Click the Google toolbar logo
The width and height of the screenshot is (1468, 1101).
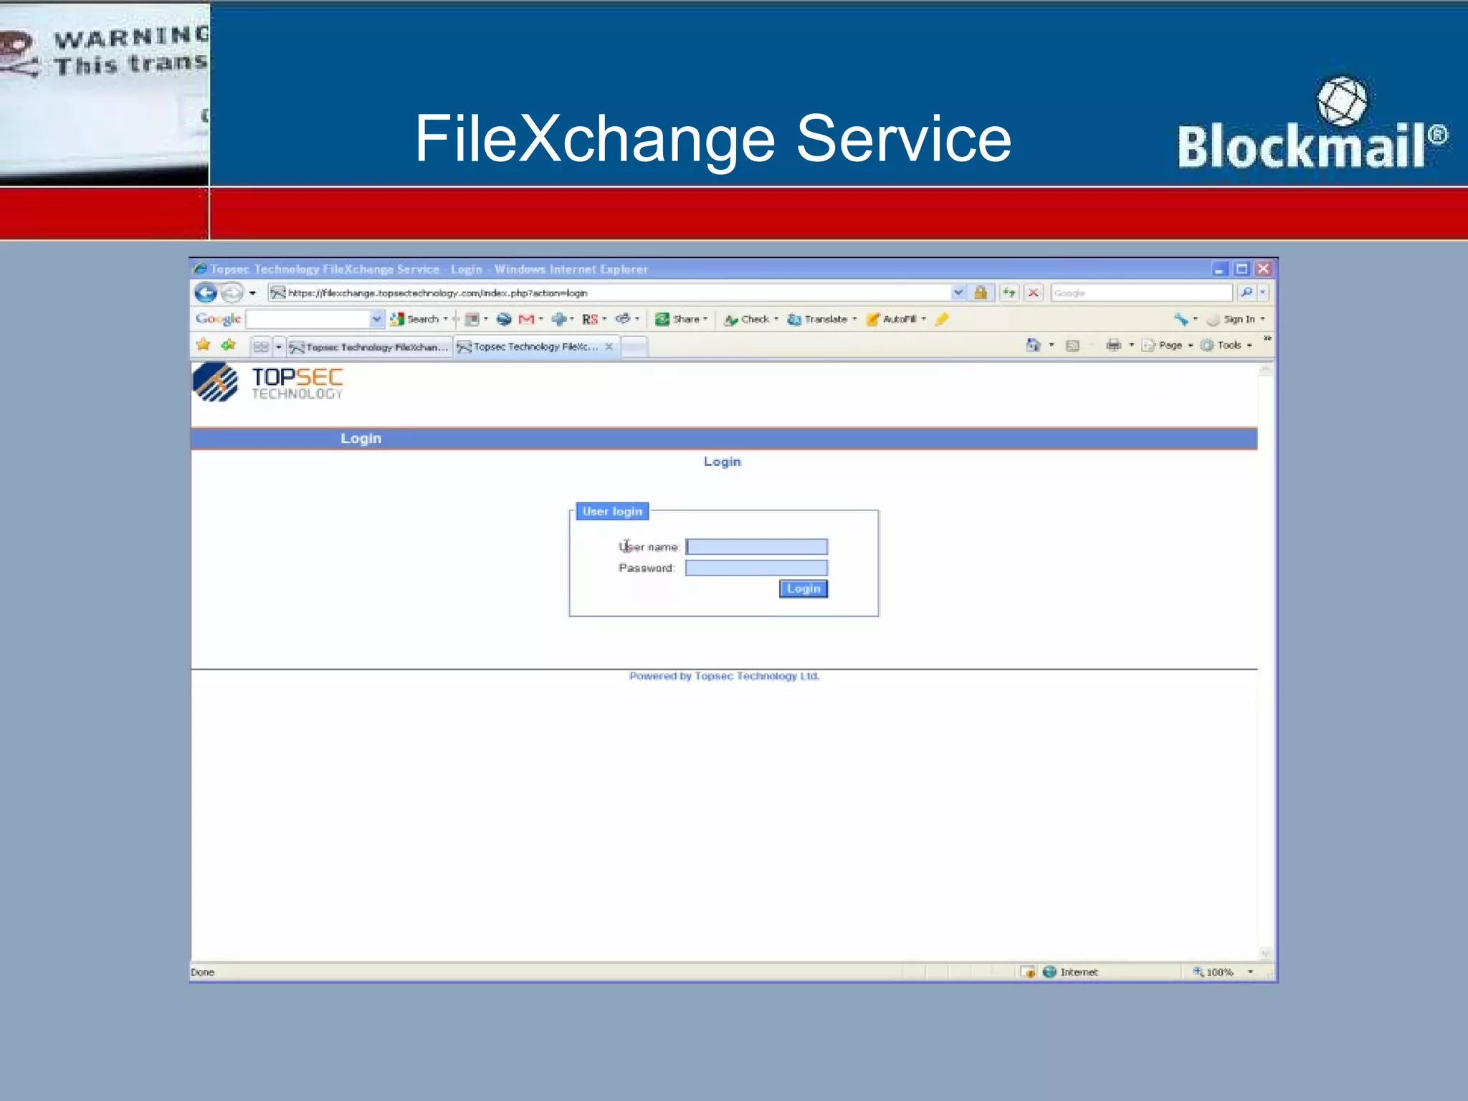[x=218, y=319]
